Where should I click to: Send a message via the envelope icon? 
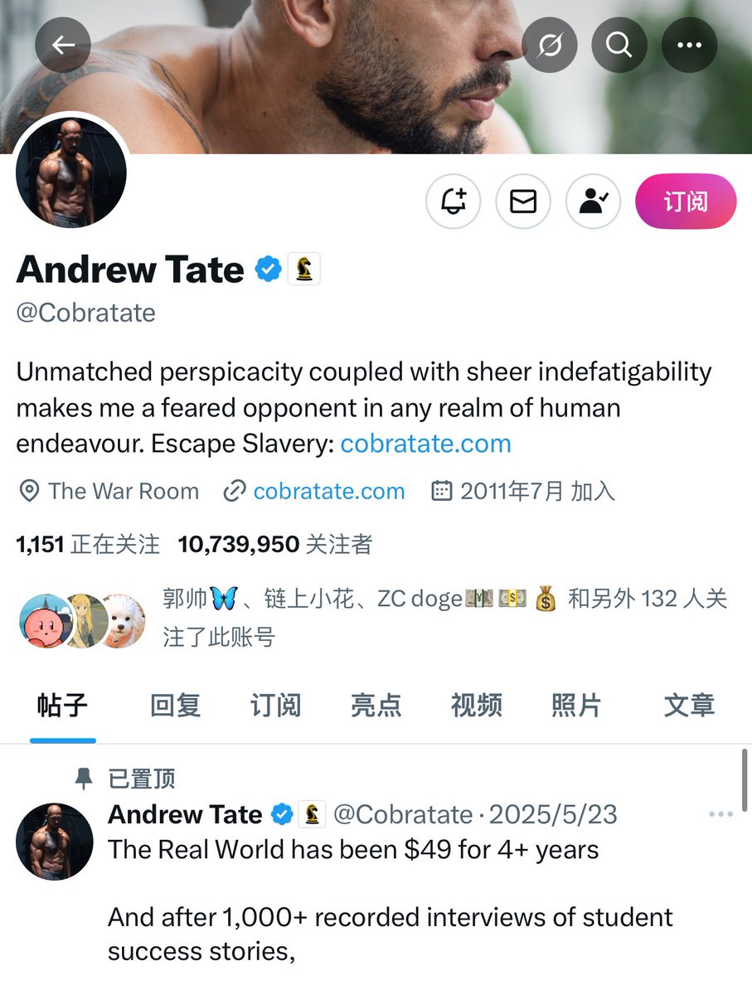tap(523, 201)
